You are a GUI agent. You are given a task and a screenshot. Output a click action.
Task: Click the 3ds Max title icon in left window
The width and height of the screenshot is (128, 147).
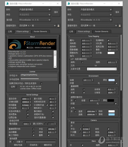7,4
